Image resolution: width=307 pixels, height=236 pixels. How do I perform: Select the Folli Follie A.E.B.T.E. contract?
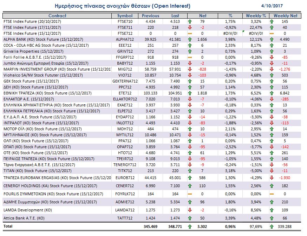click(x=35, y=57)
